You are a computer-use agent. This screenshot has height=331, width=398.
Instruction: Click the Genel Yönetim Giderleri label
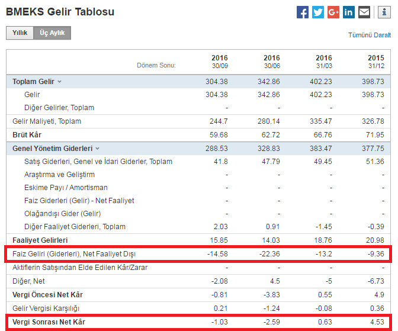tap(52, 148)
